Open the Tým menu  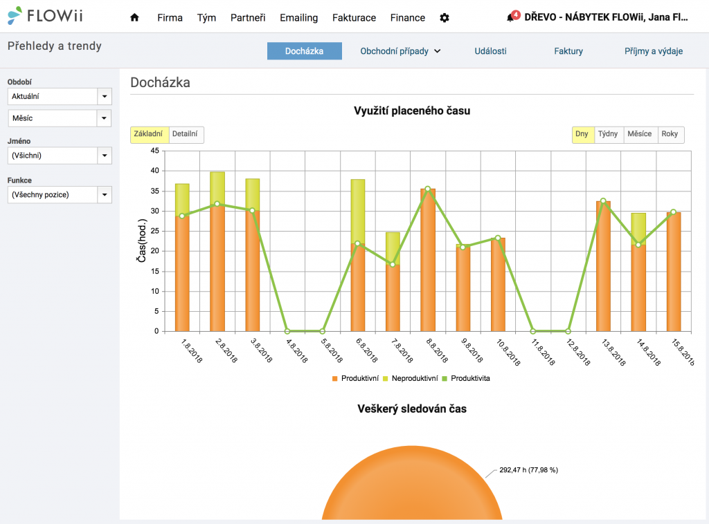pos(206,17)
